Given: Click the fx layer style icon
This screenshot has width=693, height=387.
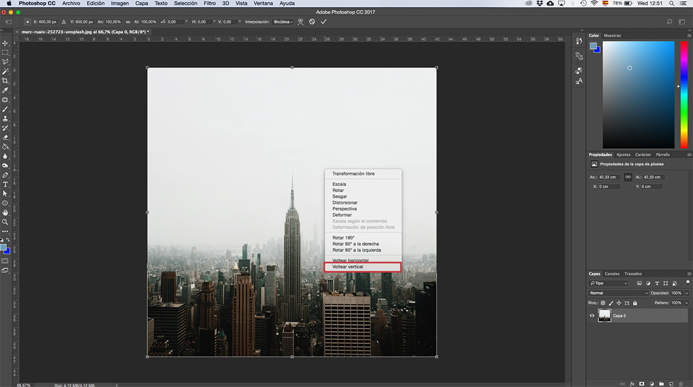Looking at the screenshot, I should tap(633, 383).
